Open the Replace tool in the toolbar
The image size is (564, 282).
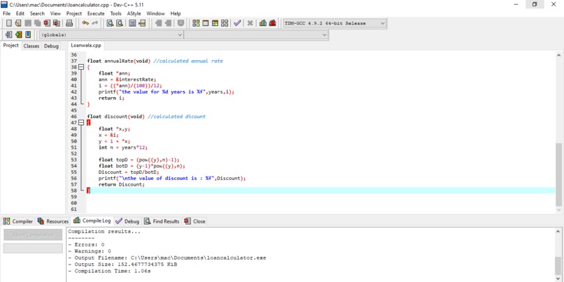point(120,23)
